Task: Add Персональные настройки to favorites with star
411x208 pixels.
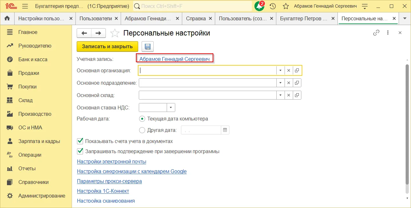Action: 115,33
